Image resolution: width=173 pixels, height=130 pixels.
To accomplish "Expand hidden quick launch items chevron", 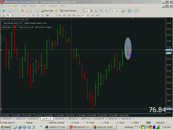I will click(41, 126).
